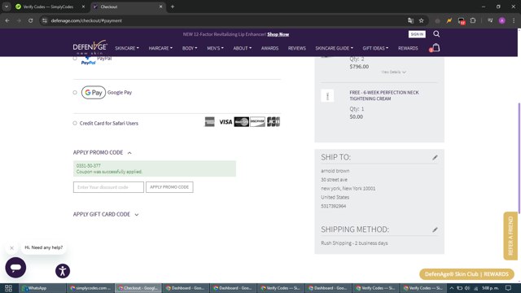This screenshot has width=521, height=293.
Task: Open the Chrome three-dot menu
Action: point(514,20)
